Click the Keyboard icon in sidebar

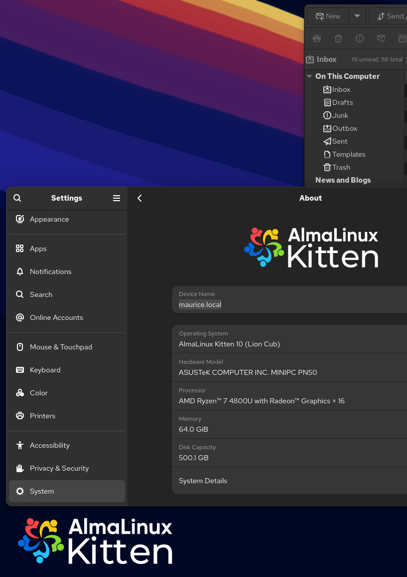[x=20, y=370]
